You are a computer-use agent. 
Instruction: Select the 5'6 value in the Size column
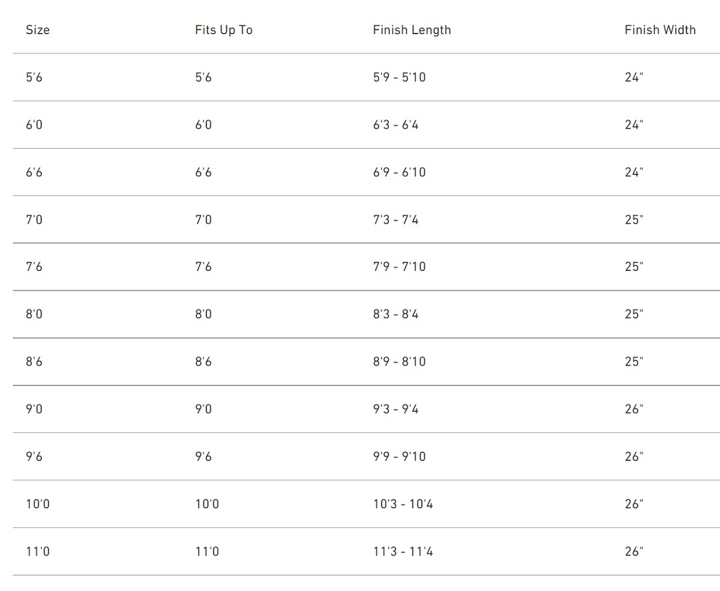click(34, 77)
